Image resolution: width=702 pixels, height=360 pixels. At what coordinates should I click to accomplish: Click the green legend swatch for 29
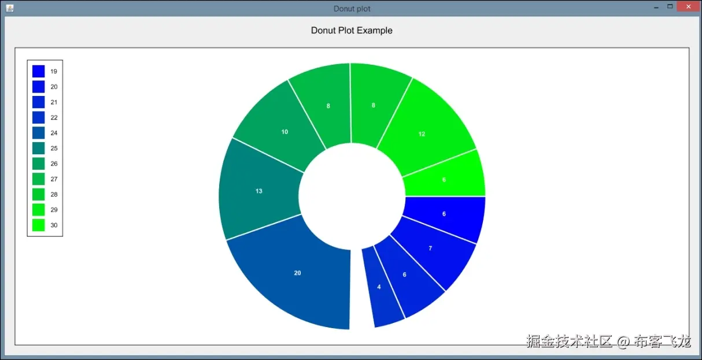click(x=38, y=210)
